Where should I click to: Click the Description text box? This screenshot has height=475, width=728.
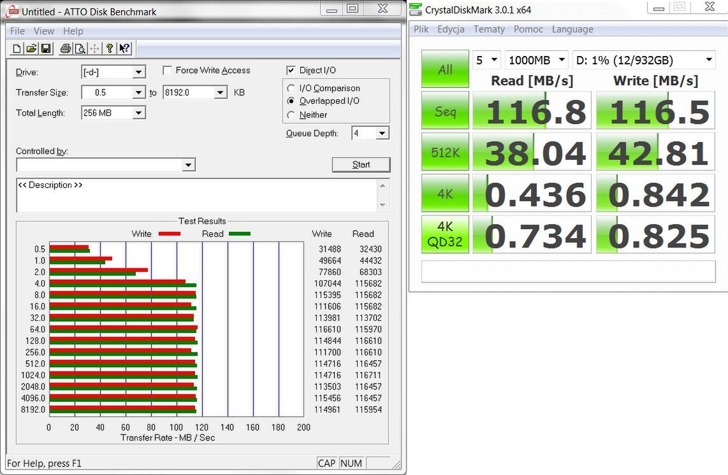click(198, 195)
